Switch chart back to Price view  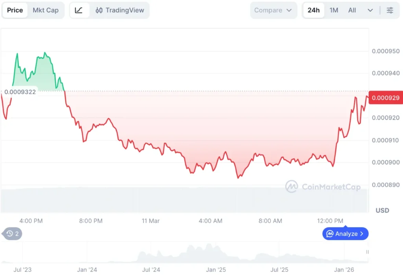tap(15, 10)
